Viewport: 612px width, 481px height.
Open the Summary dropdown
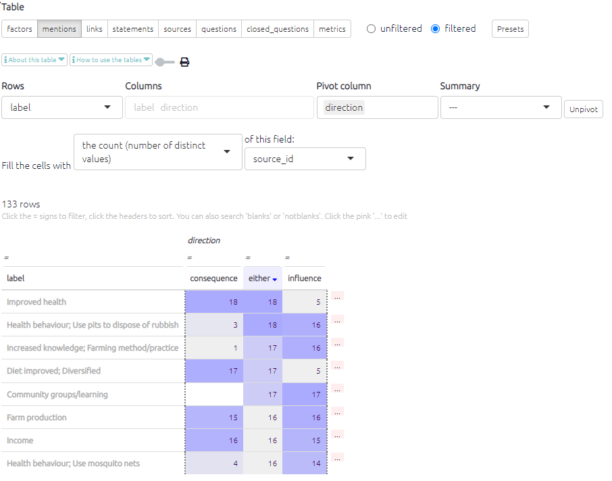tap(500, 107)
